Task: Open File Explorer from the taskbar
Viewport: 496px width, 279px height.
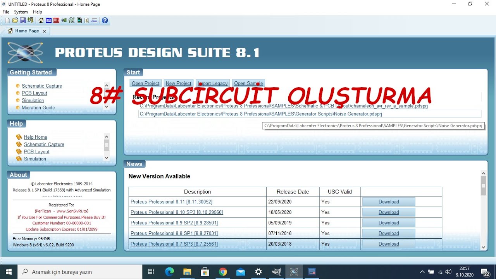Action: pyautogui.click(x=187, y=272)
